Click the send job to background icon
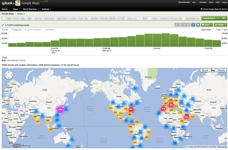Screen dimensions: 228x150 coord(176,25)
